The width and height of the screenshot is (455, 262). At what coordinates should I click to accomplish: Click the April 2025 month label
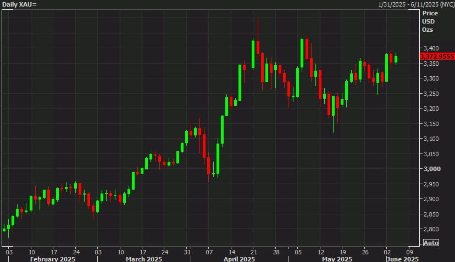tap(239, 259)
